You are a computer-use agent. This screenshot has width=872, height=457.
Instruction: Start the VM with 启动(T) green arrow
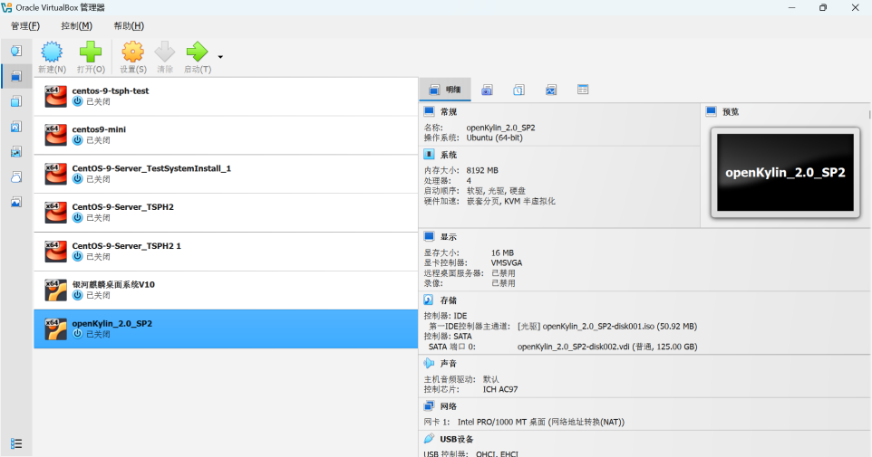198,57
